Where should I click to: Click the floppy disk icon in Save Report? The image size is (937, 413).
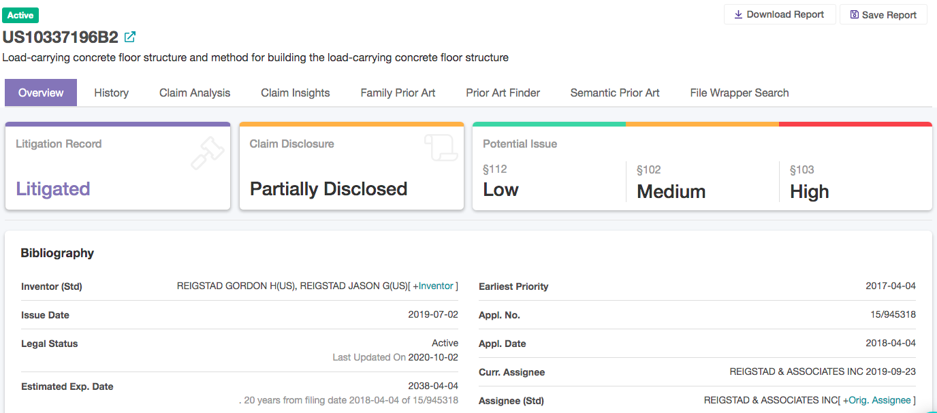pos(855,14)
